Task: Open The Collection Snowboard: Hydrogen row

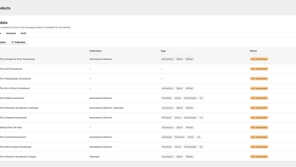Action: [148, 108]
